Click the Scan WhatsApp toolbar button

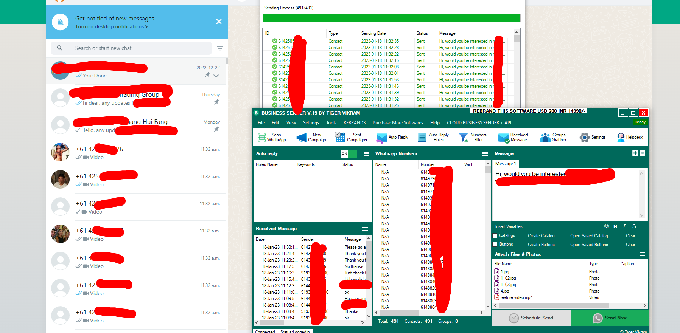click(x=272, y=137)
